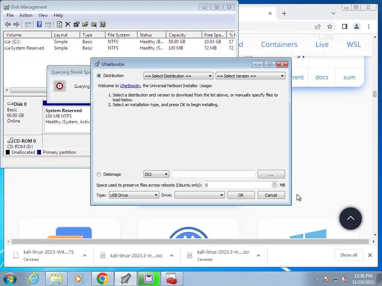Click the magnifier Explore icon in Disk Management toolbar
The image size is (382, 286).
pyautogui.click(x=94, y=24)
